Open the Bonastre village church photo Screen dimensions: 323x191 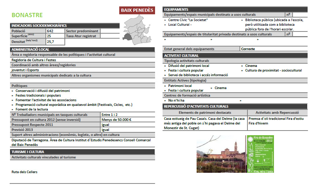[221, 154]
